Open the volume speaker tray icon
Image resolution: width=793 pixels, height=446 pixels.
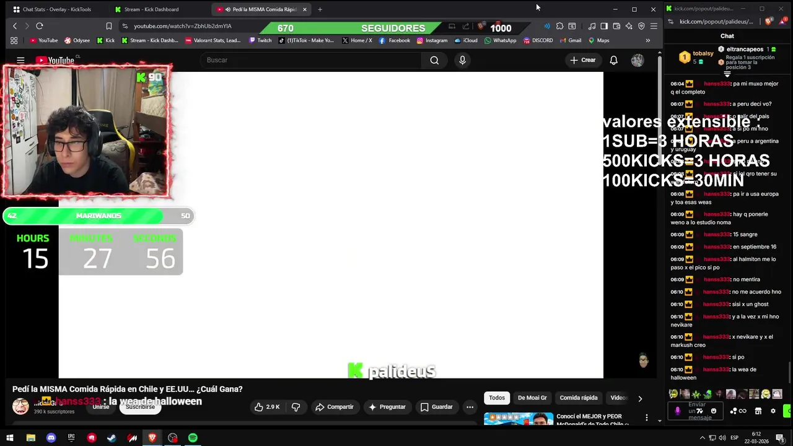[x=722, y=438]
